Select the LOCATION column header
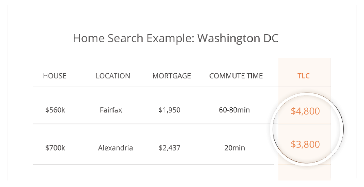The height and width of the screenshot is (187, 364). 113,76
